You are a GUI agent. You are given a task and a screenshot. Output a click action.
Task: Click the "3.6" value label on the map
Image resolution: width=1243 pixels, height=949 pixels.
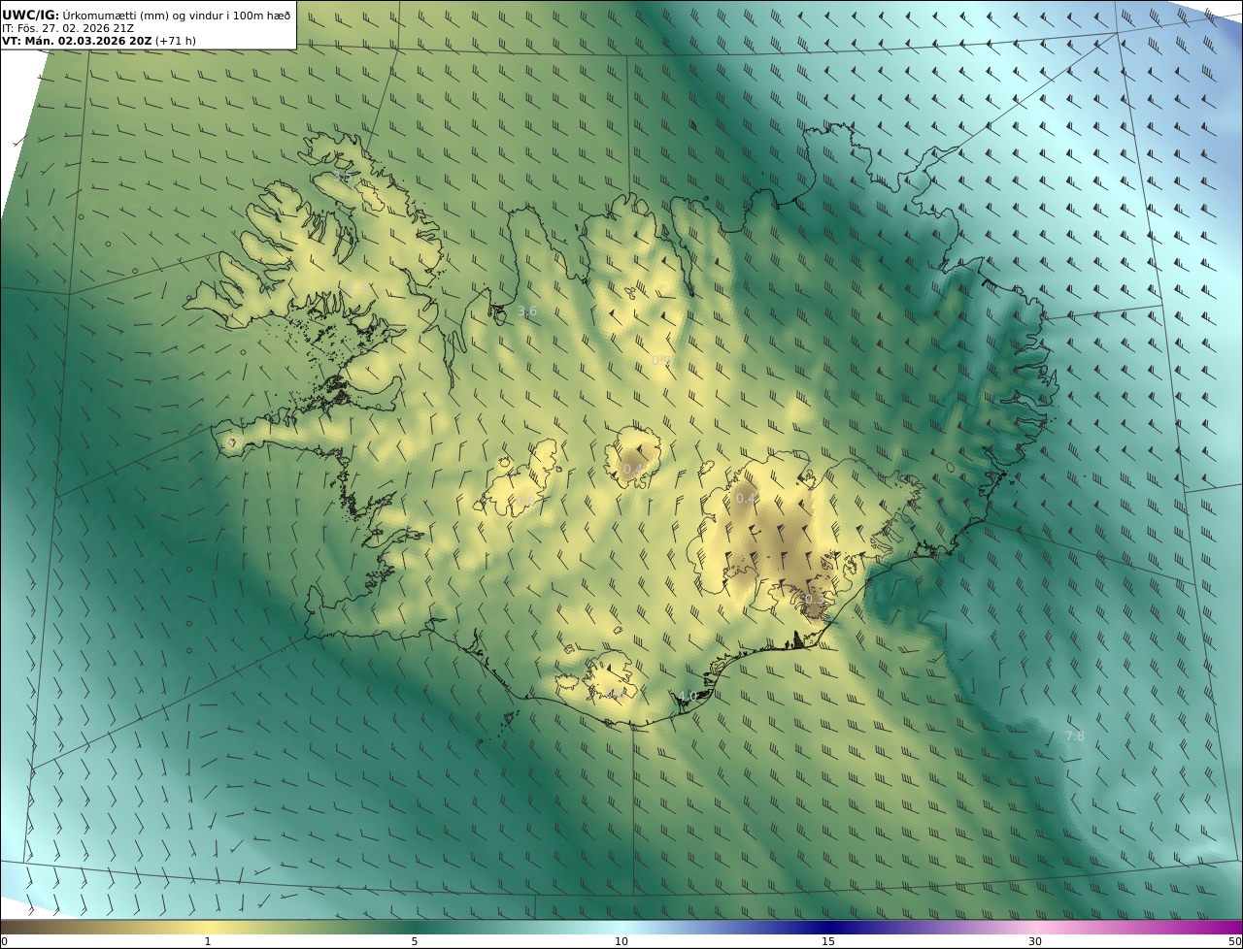(527, 311)
